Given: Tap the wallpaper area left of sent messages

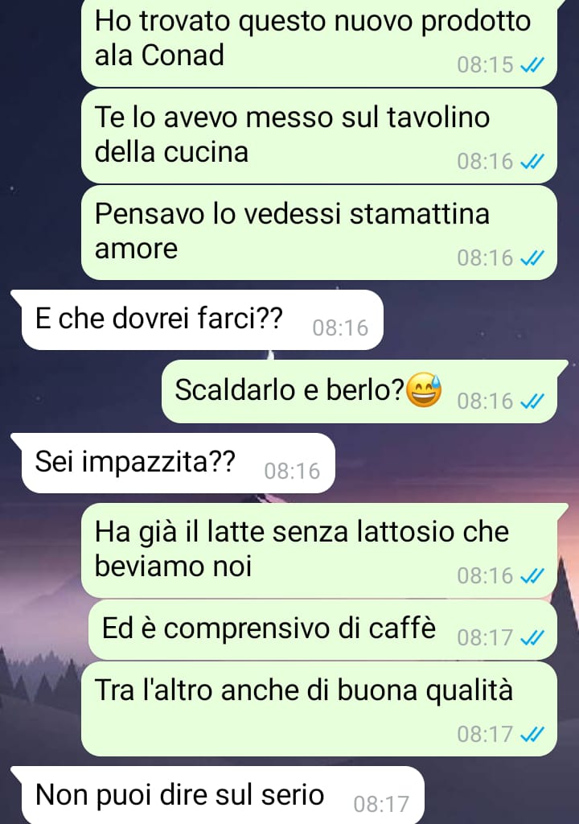Looking at the screenshot, I should point(39,131).
